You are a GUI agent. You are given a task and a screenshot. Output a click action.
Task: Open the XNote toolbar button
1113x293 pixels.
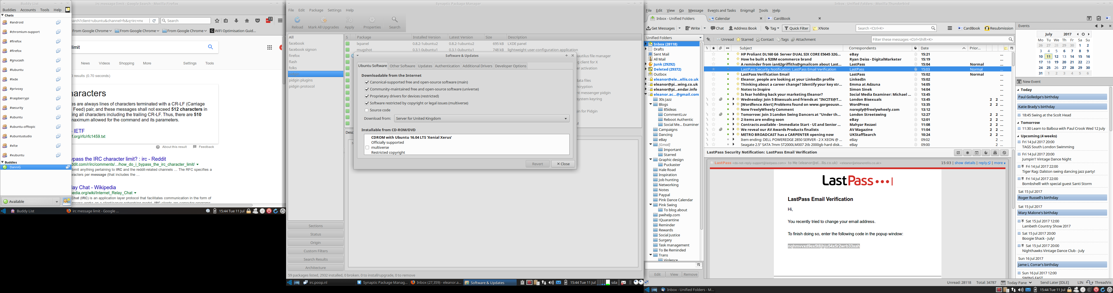pyautogui.click(x=821, y=28)
